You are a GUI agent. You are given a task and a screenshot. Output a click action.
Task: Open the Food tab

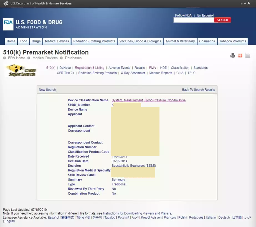click(x=24, y=41)
